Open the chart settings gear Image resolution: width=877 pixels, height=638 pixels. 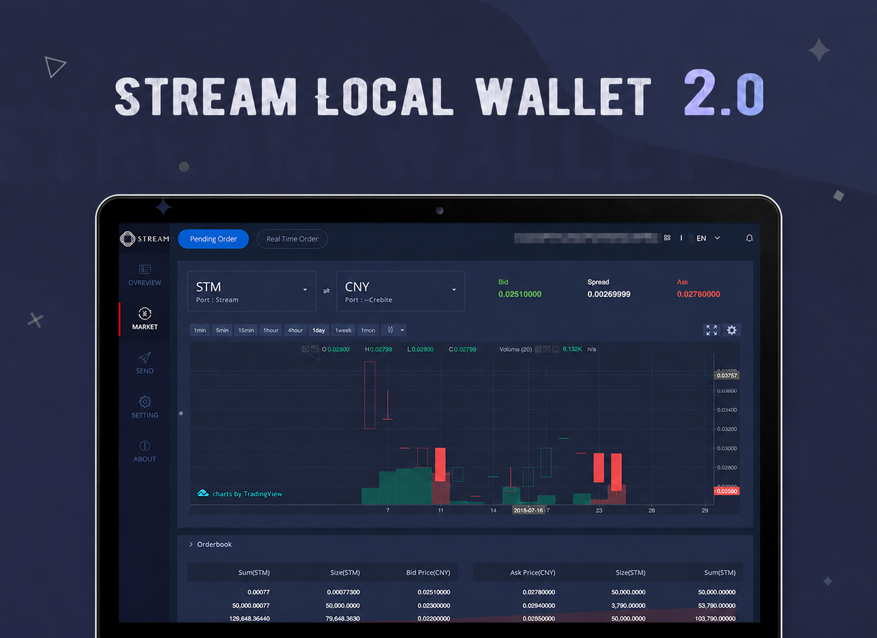(x=731, y=330)
